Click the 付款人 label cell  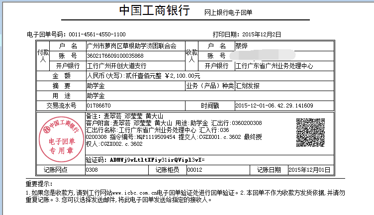click(43, 56)
